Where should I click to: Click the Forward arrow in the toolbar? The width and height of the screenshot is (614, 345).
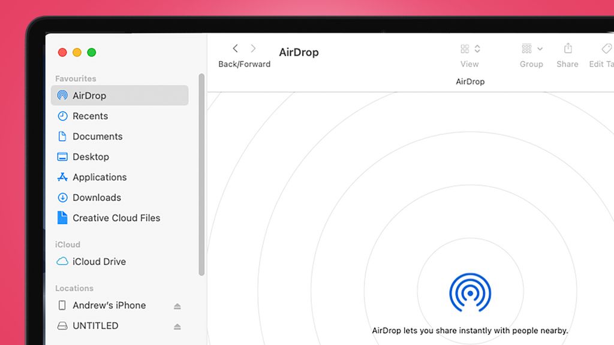pyautogui.click(x=253, y=49)
